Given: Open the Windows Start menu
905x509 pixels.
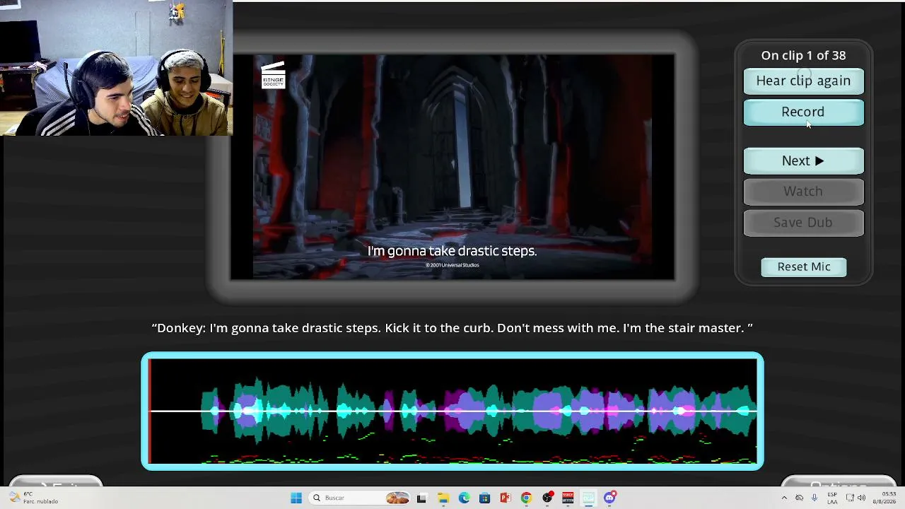Looking at the screenshot, I should pyautogui.click(x=296, y=498).
